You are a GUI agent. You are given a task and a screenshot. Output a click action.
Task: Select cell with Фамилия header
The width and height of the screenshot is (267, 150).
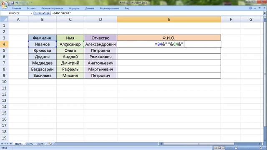pyautogui.click(x=42, y=38)
